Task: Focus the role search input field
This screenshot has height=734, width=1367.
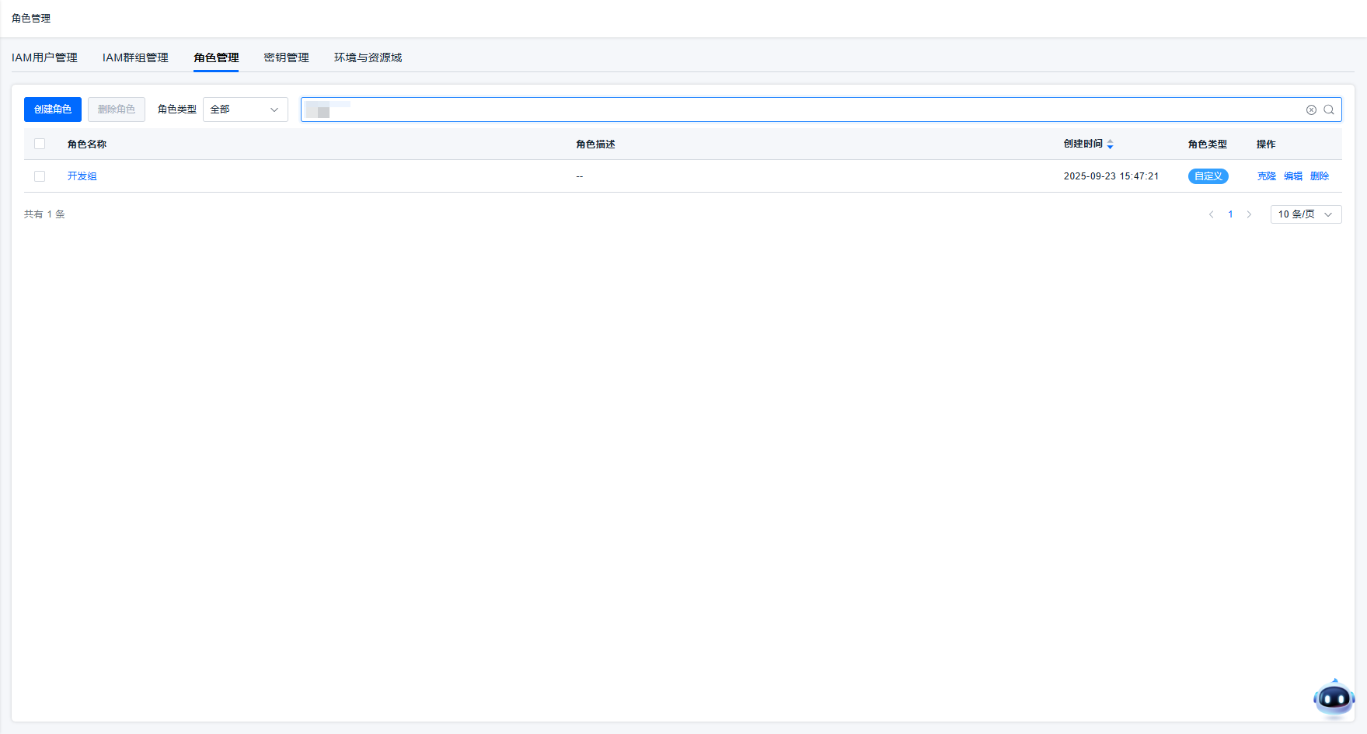Action: click(x=800, y=110)
